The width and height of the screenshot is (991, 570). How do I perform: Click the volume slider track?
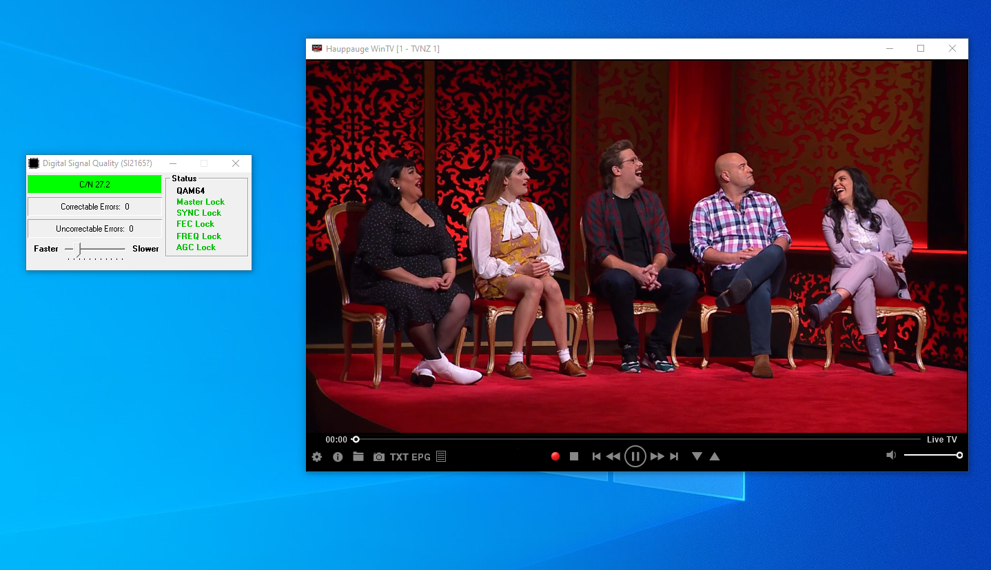[x=933, y=455]
